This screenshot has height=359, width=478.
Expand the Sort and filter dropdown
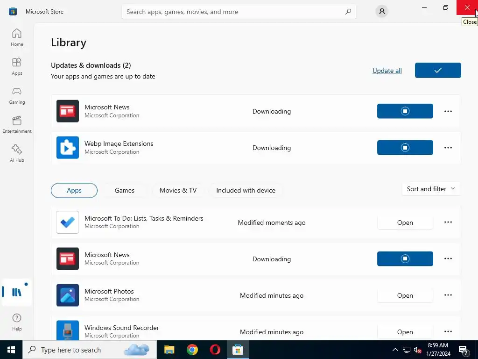(x=431, y=189)
